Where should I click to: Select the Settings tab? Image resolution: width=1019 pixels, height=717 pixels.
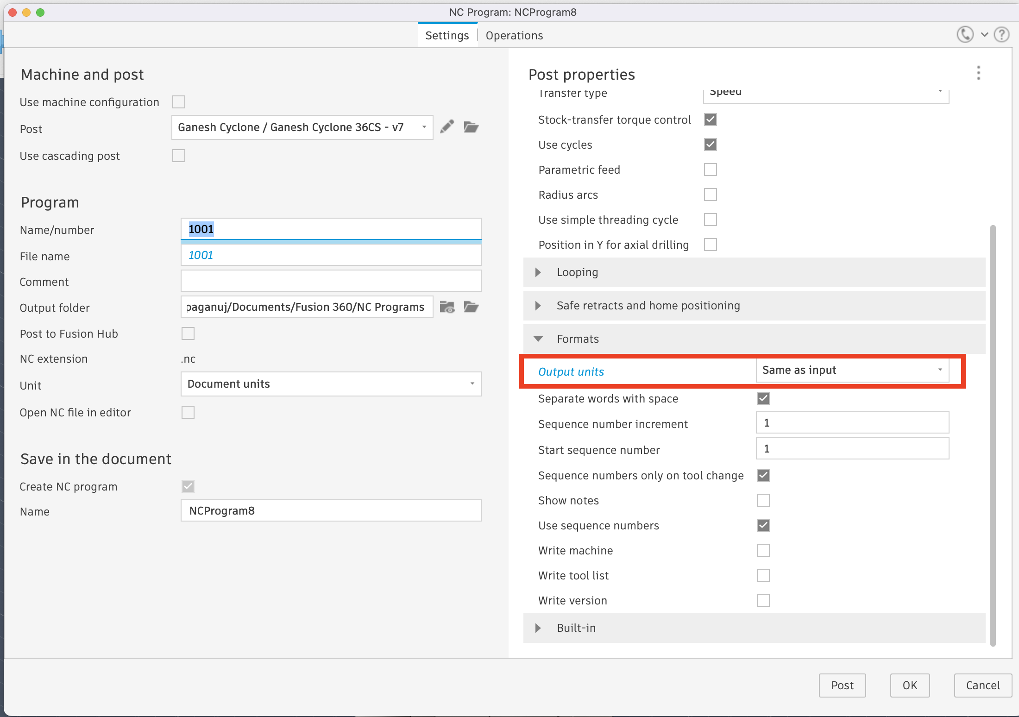coord(447,36)
